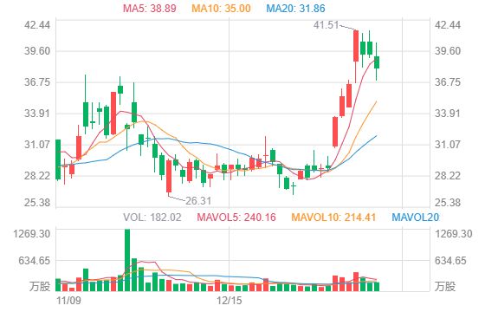Screen dimensions: 485x312
Task: Select the MAVOL5: 240.16 legend label
Action: [x=236, y=217]
